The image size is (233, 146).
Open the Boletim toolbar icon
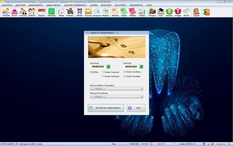click(x=80, y=12)
